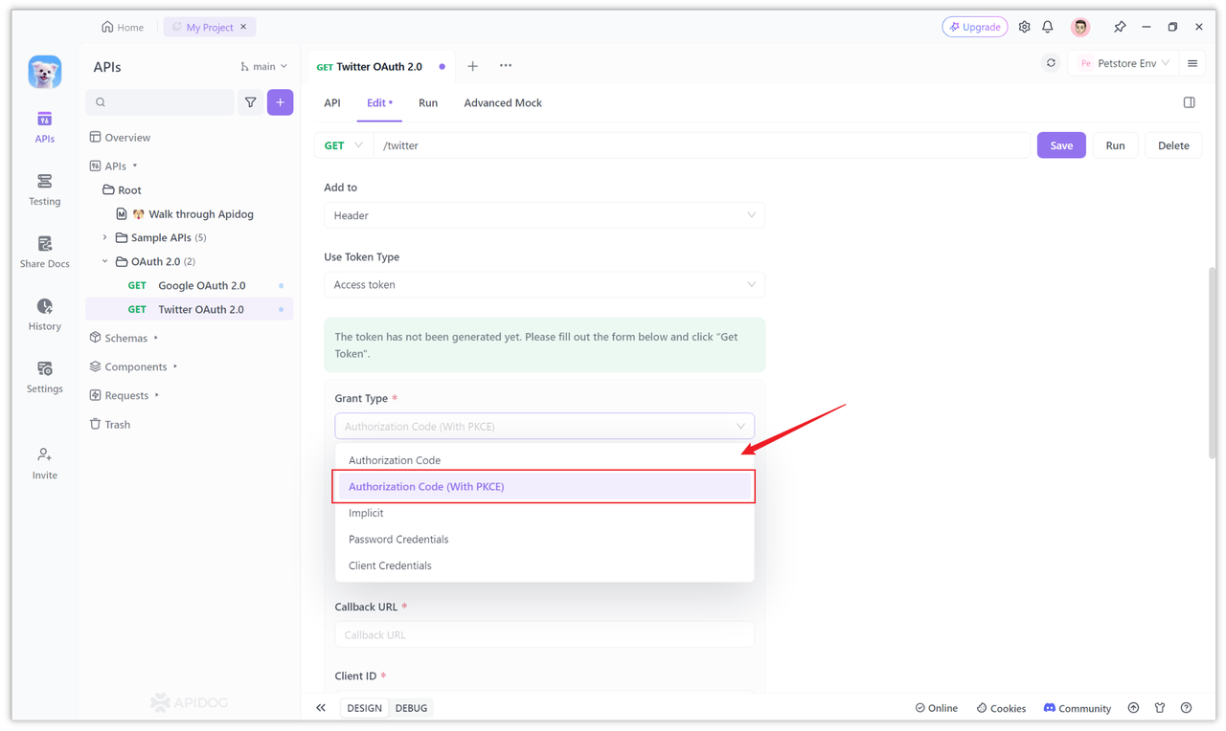Click the user profile avatar
Screen dimensions: 1226x731
point(1080,27)
